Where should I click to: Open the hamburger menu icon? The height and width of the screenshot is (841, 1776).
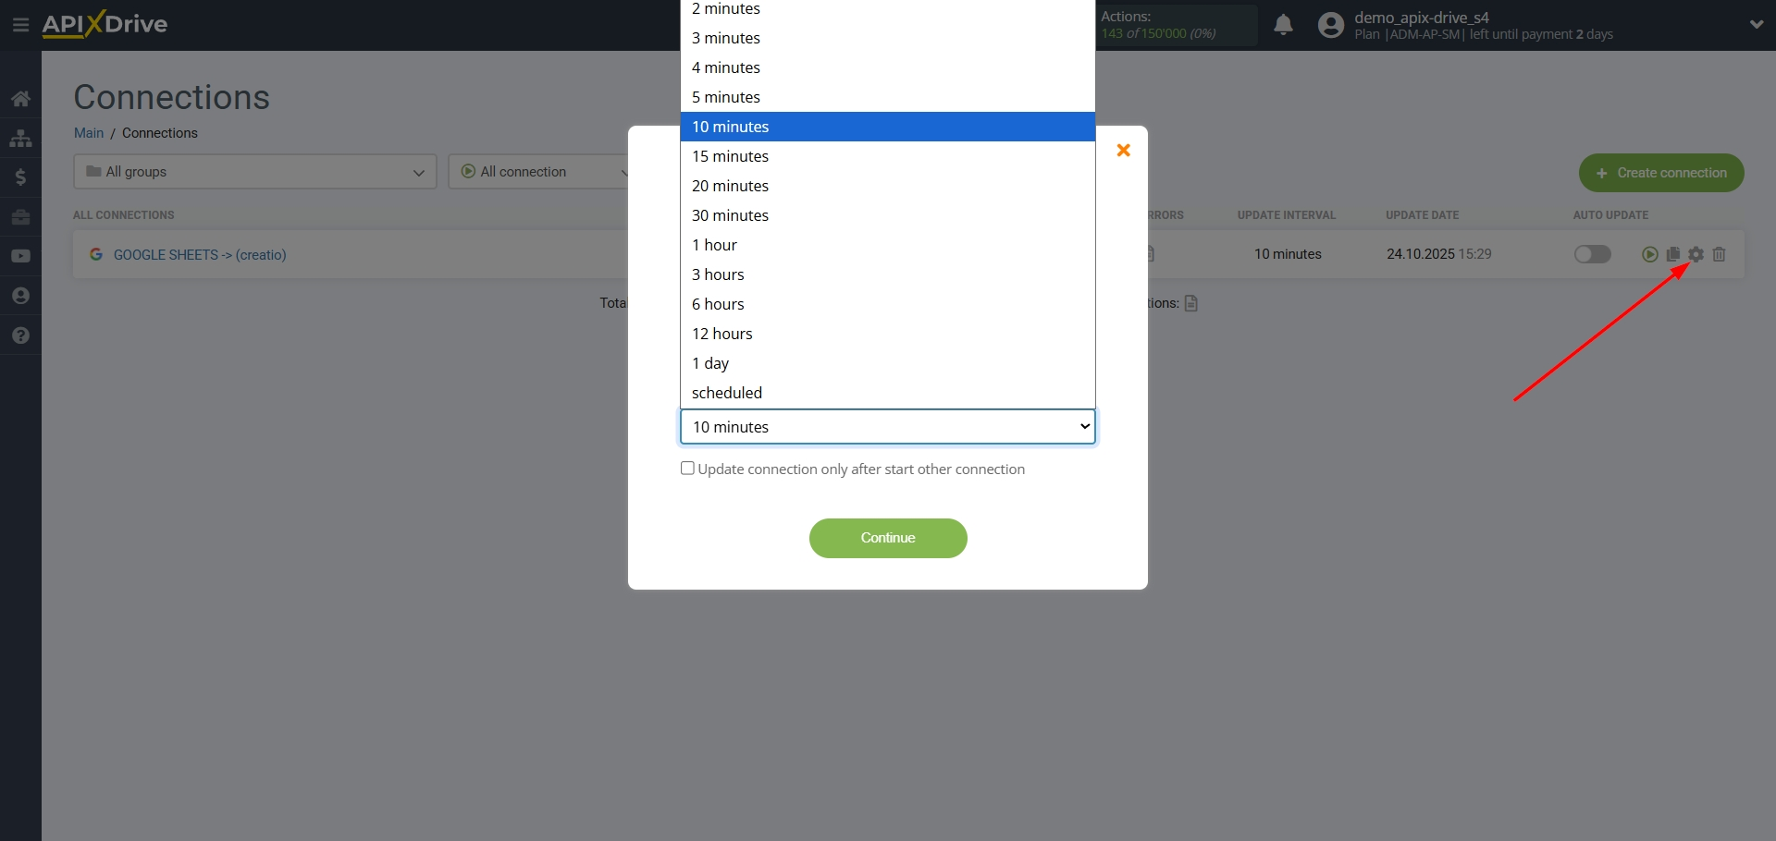click(x=20, y=25)
